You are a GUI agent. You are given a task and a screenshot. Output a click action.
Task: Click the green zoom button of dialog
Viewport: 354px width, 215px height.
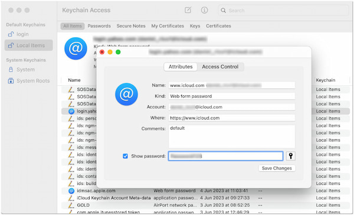(118, 52)
